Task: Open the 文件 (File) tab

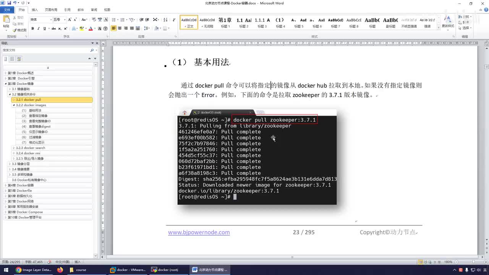Action: point(7,10)
